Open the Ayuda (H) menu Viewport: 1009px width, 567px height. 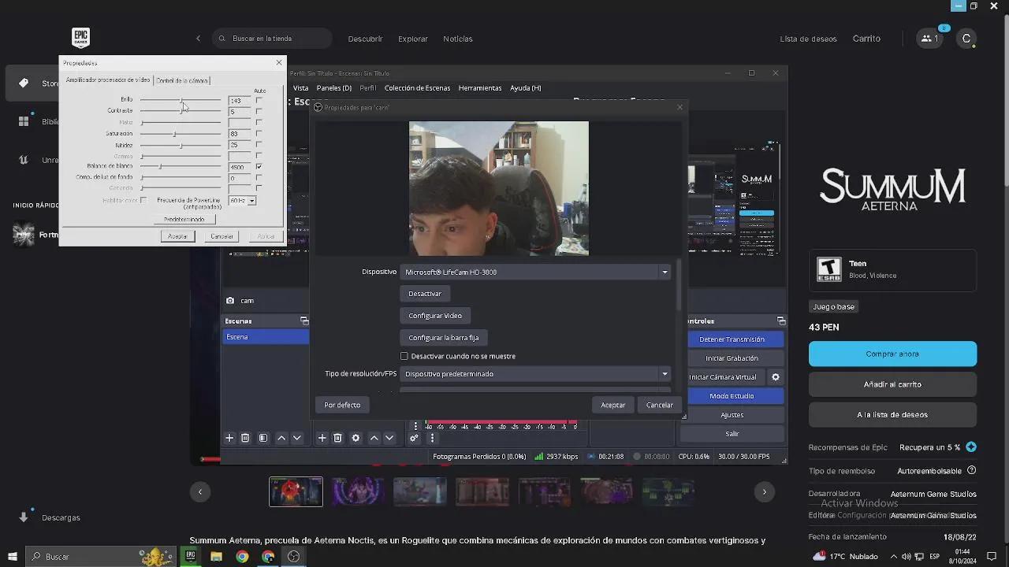tap(526, 88)
